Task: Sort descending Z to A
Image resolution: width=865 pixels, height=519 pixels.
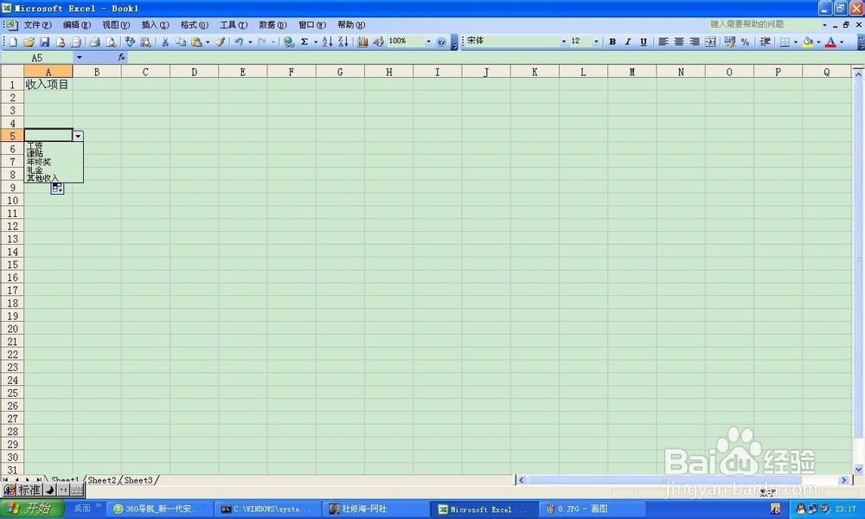Action: click(x=343, y=42)
